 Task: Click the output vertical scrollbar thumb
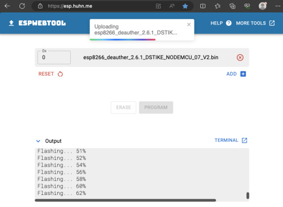(248, 195)
